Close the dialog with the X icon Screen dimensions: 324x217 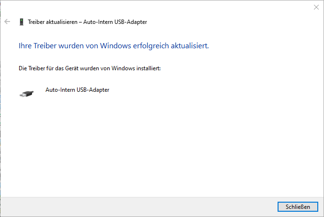point(316,7)
